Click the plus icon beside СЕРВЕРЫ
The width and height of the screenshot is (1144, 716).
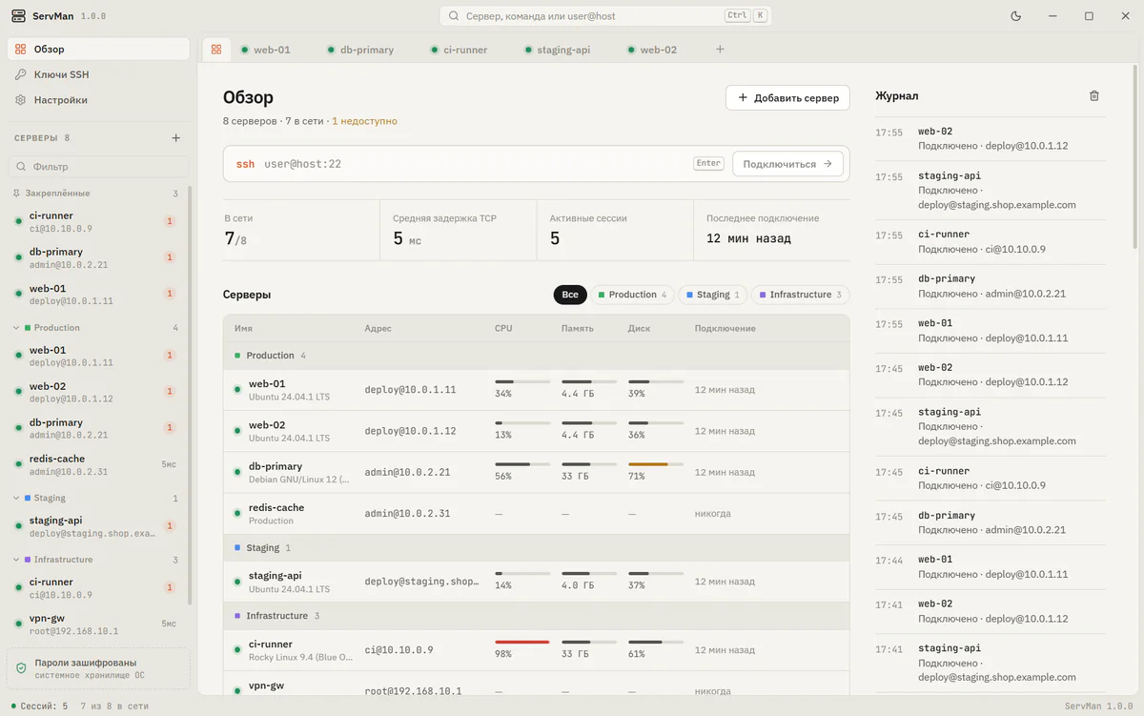pyautogui.click(x=175, y=138)
